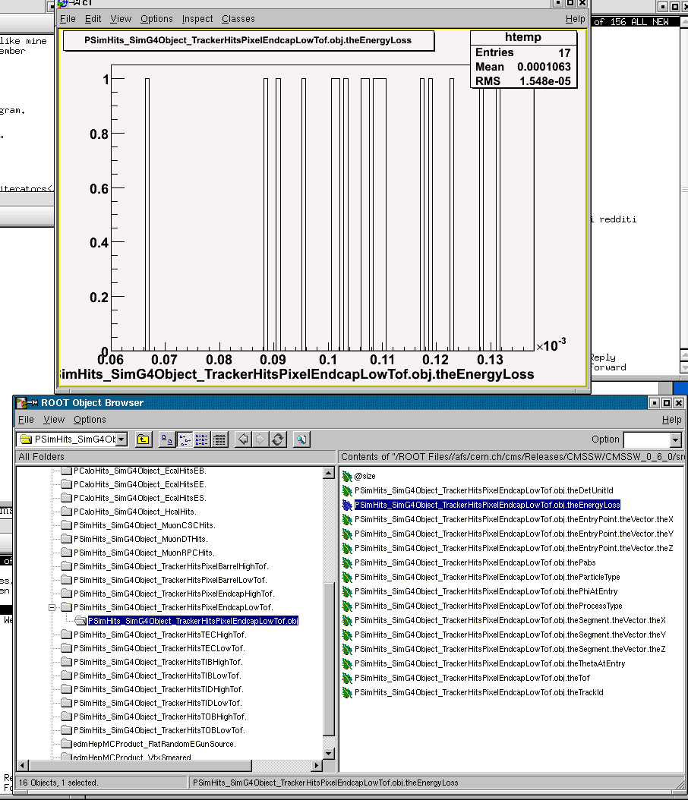Select the theDetUnitId leaf in contents
This screenshot has height=800, width=688.
[483, 491]
